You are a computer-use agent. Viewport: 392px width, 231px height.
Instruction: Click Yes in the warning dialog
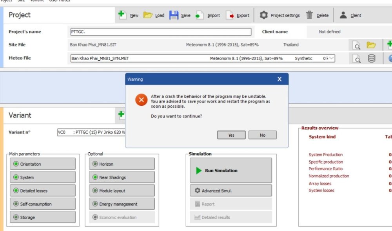tap(231, 135)
